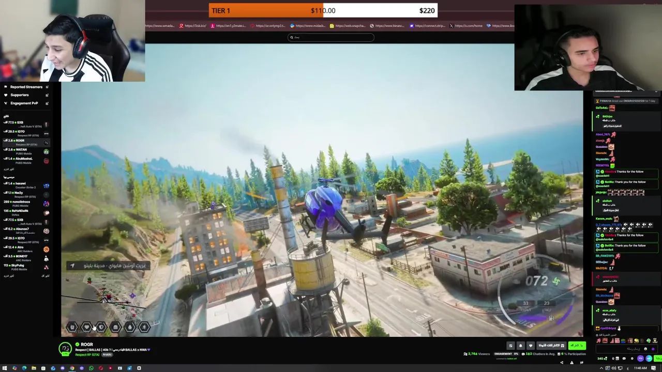Click the right streamer webcam overlay

pyautogui.click(x=588, y=48)
